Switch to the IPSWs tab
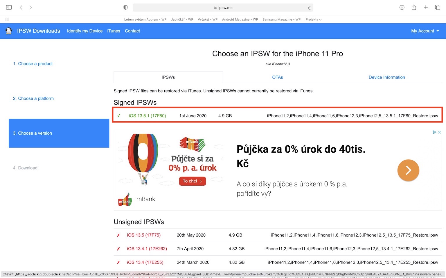This screenshot has width=446, height=278. (168, 77)
